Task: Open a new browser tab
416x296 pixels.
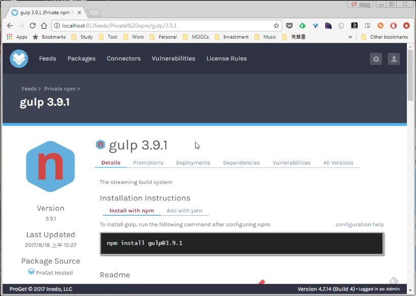Action: [x=94, y=13]
